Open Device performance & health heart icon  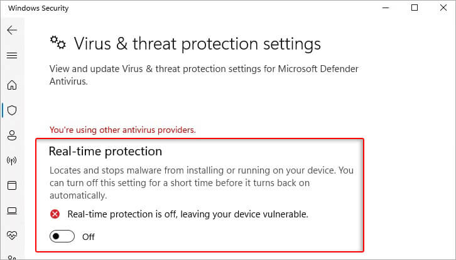(12, 236)
